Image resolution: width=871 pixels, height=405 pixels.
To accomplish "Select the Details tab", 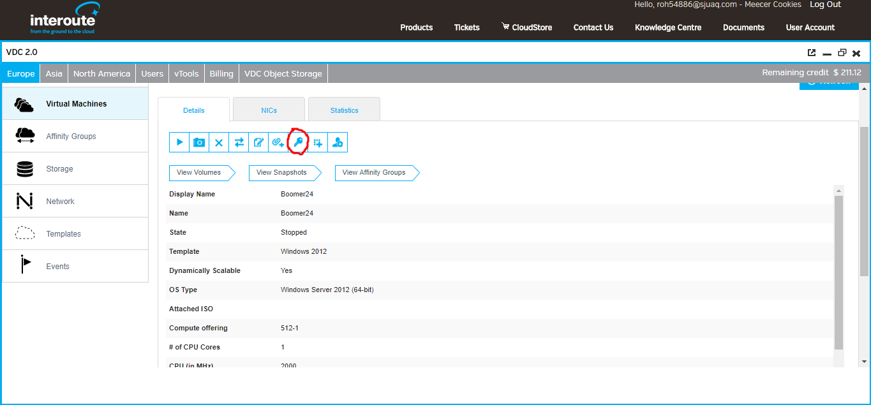I will 194,110.
